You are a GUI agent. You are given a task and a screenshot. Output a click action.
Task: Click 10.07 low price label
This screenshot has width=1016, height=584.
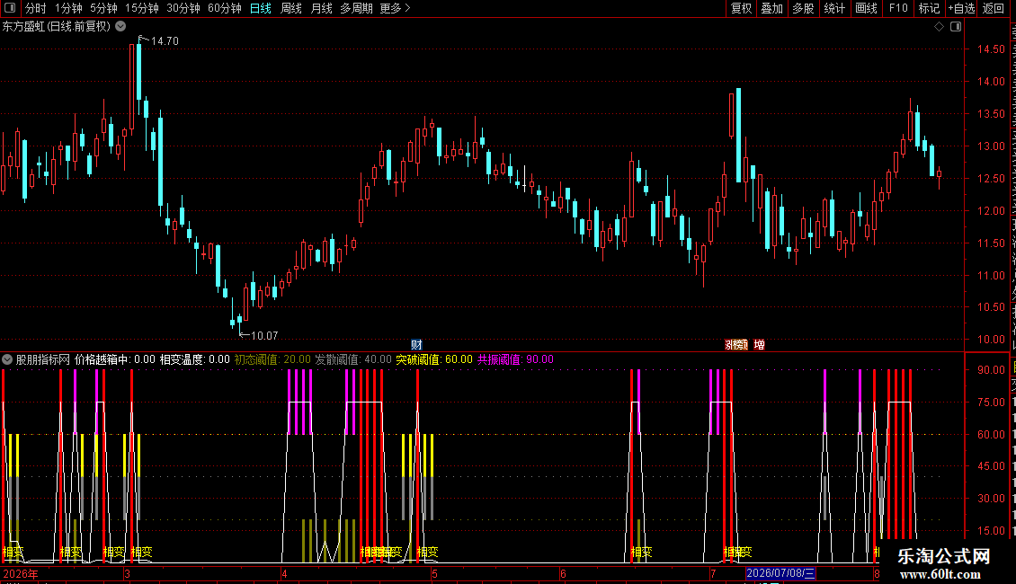[x=264, y=335]
